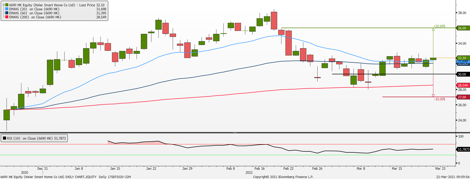This screenshot has height=179, width=470.
Task: Click the red 28.549 EMA axis tag
Action: click(463, 85)
